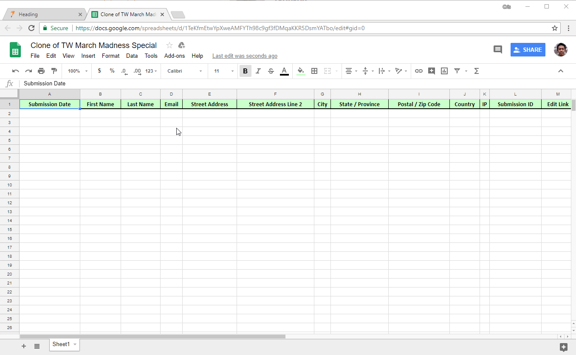Open the Format menu

(x=110, y=56)
